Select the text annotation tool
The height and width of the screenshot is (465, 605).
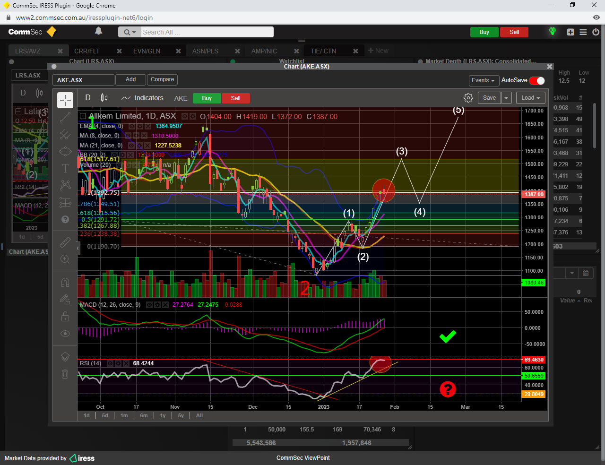tap(65, 169)
